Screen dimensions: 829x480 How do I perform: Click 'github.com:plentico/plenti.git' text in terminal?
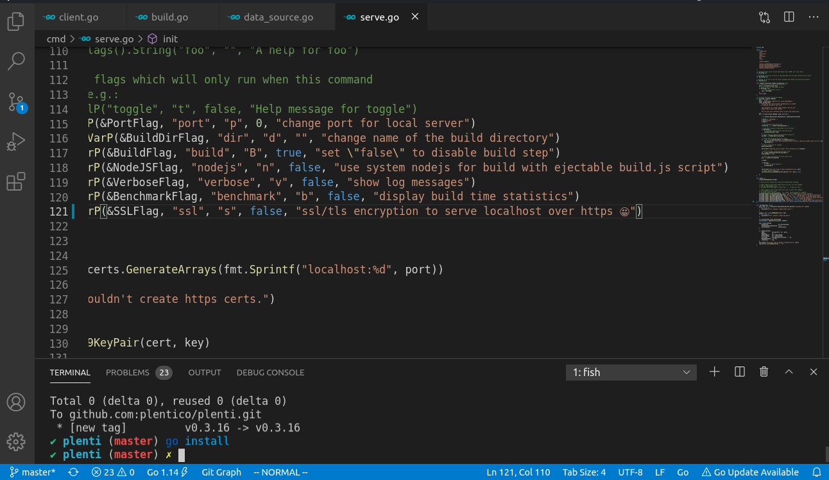coord(166,415)
